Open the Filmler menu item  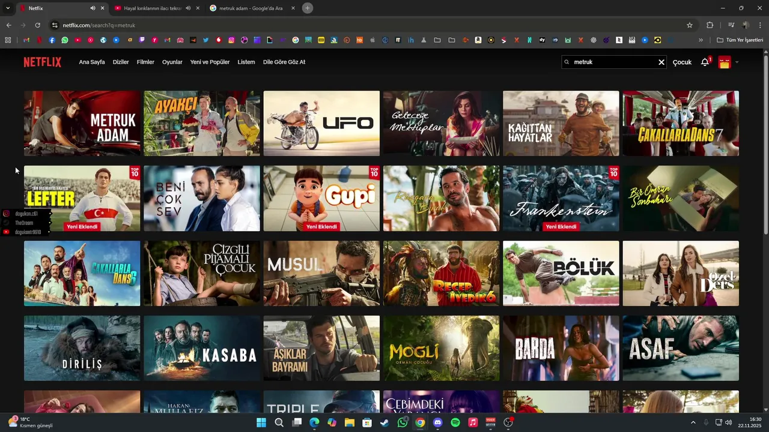click(x=145, y=62)
